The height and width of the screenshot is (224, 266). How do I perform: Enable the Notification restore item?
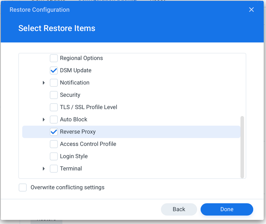pos(54,83)
